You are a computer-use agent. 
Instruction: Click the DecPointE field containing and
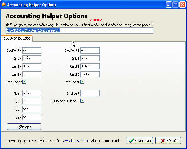tap(90, 51)
